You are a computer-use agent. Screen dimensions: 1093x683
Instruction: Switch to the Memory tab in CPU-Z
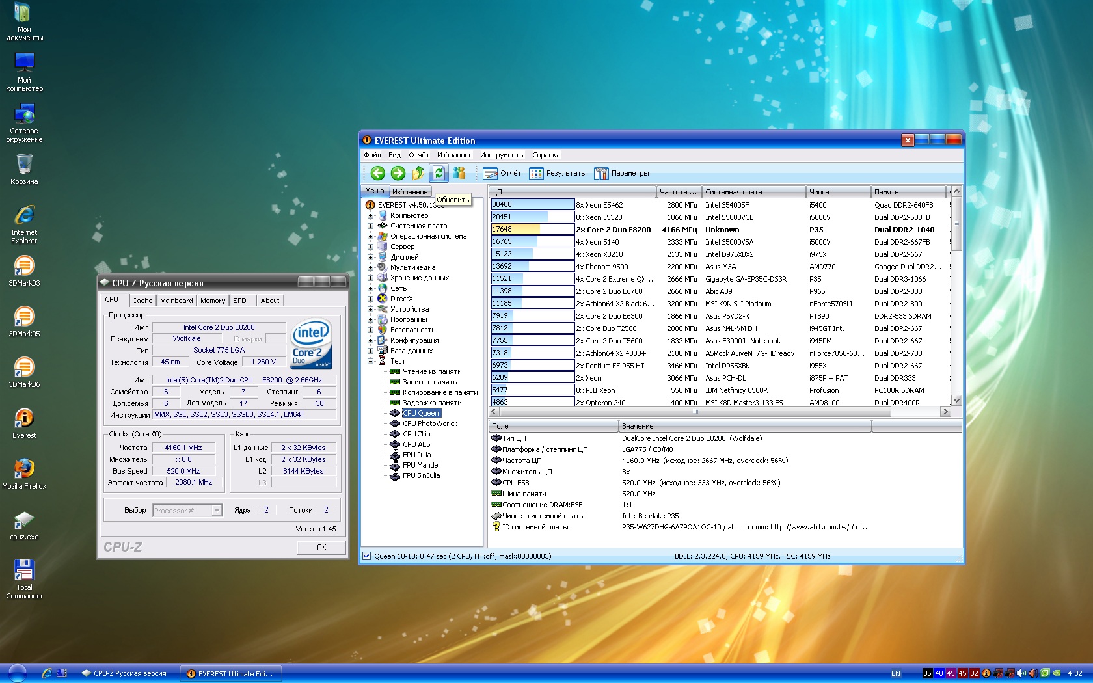213,301
